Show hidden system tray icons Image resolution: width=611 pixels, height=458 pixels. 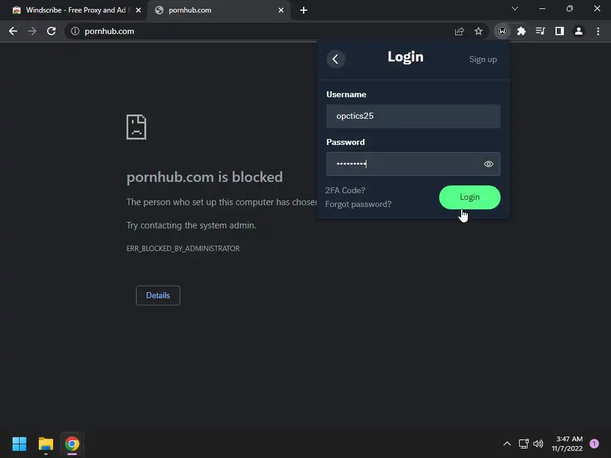[x=507, y=444]
